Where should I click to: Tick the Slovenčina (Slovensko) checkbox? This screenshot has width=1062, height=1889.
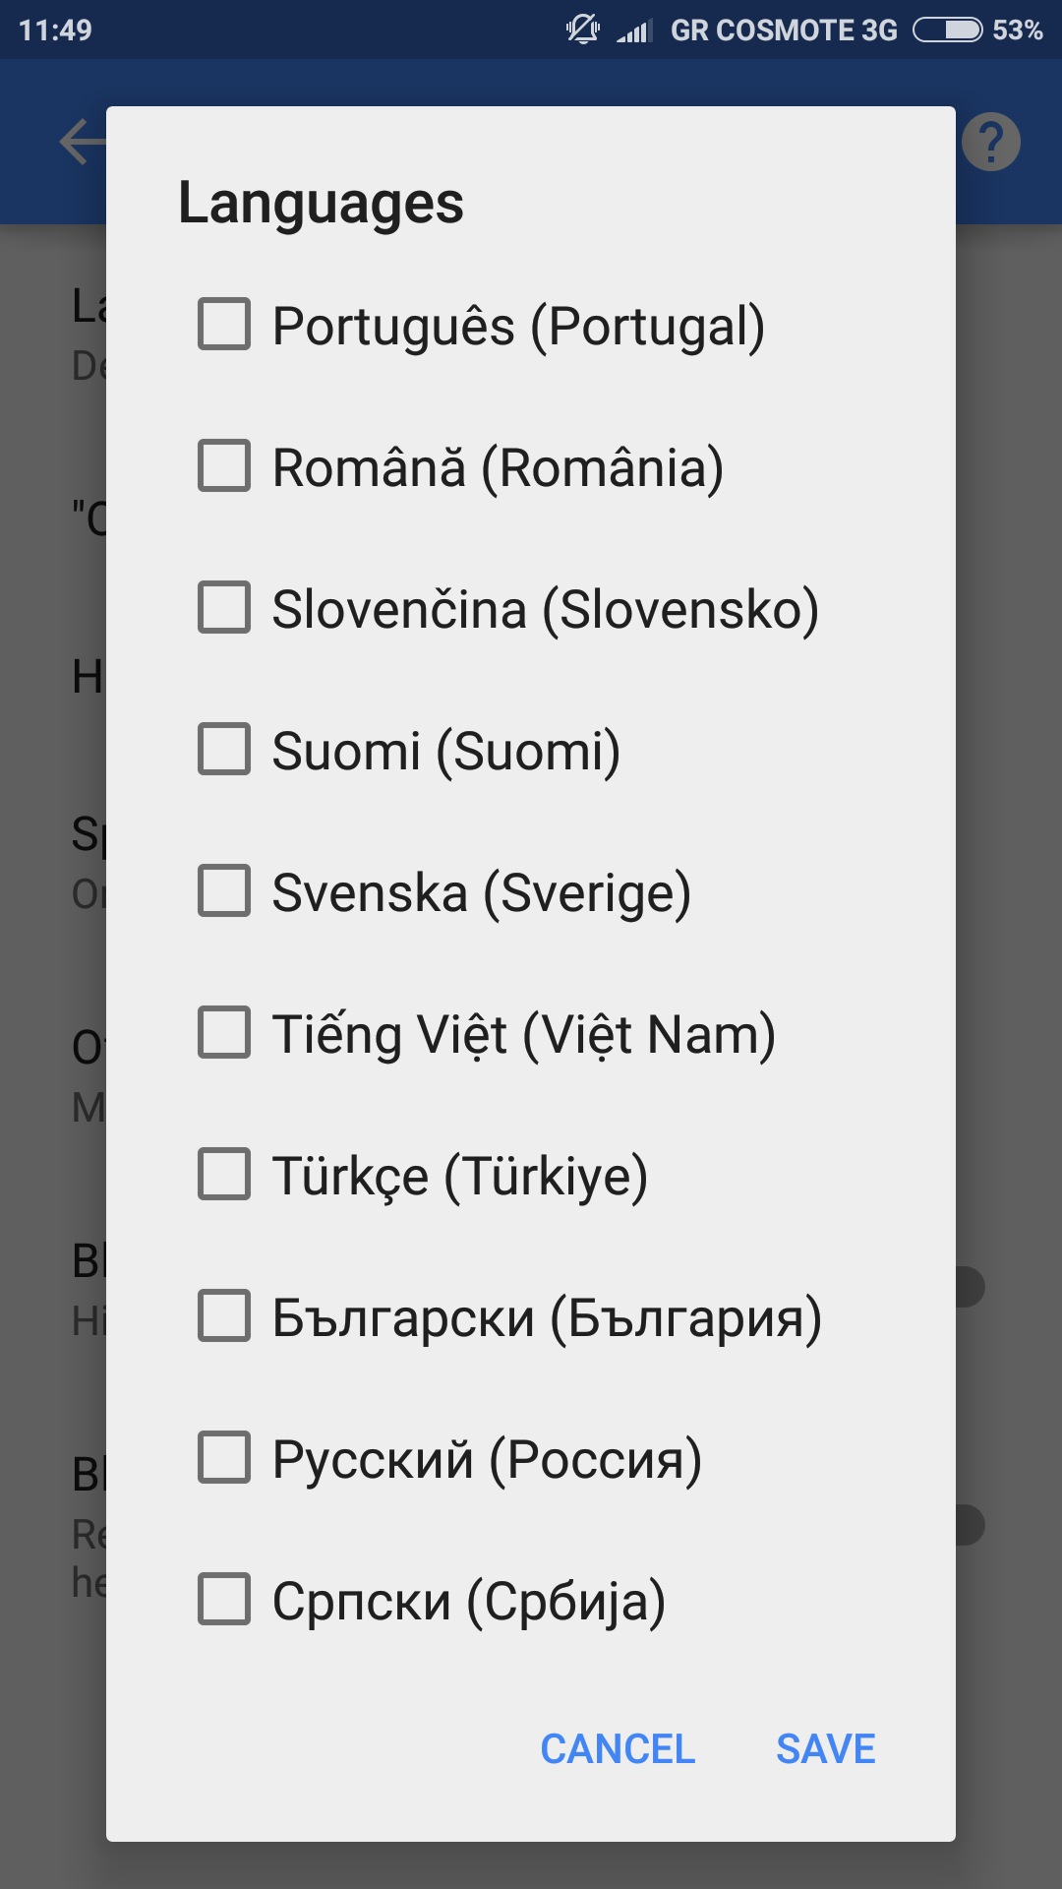[224, 608]
